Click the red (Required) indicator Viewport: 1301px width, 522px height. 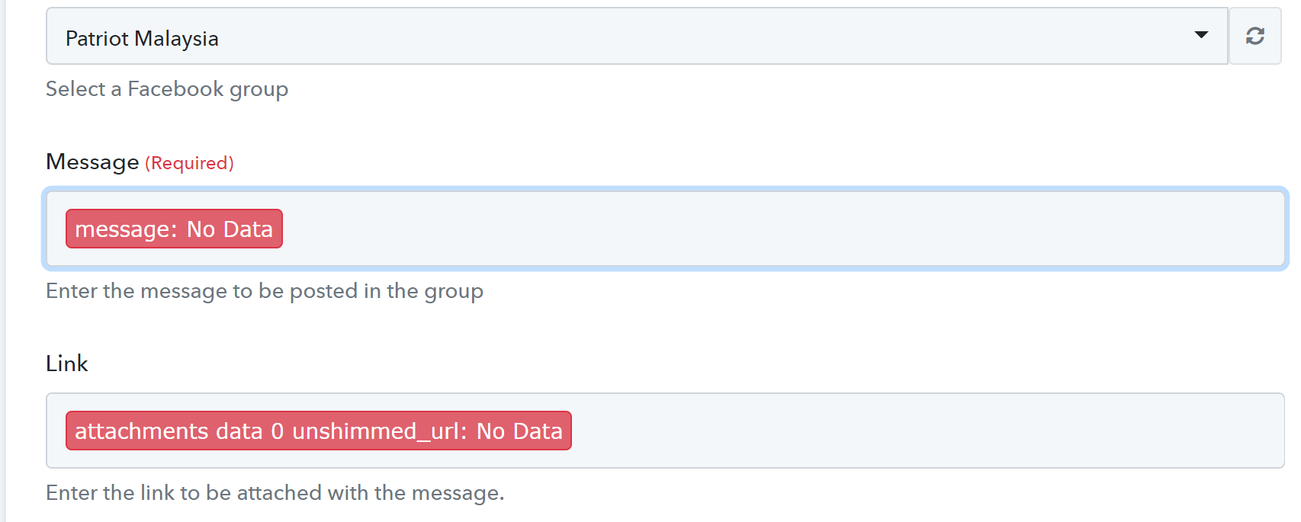click(189, 163)
